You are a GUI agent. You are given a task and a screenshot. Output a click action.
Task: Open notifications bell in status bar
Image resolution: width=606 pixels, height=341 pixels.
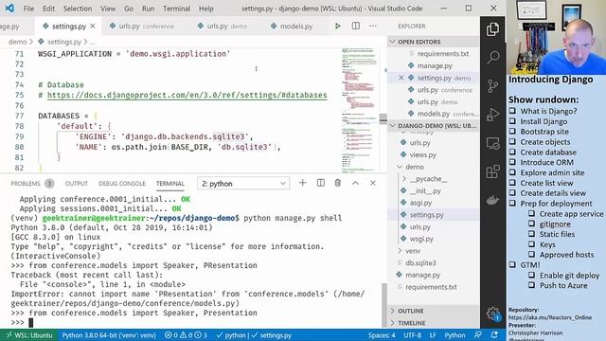click(494, 335)
